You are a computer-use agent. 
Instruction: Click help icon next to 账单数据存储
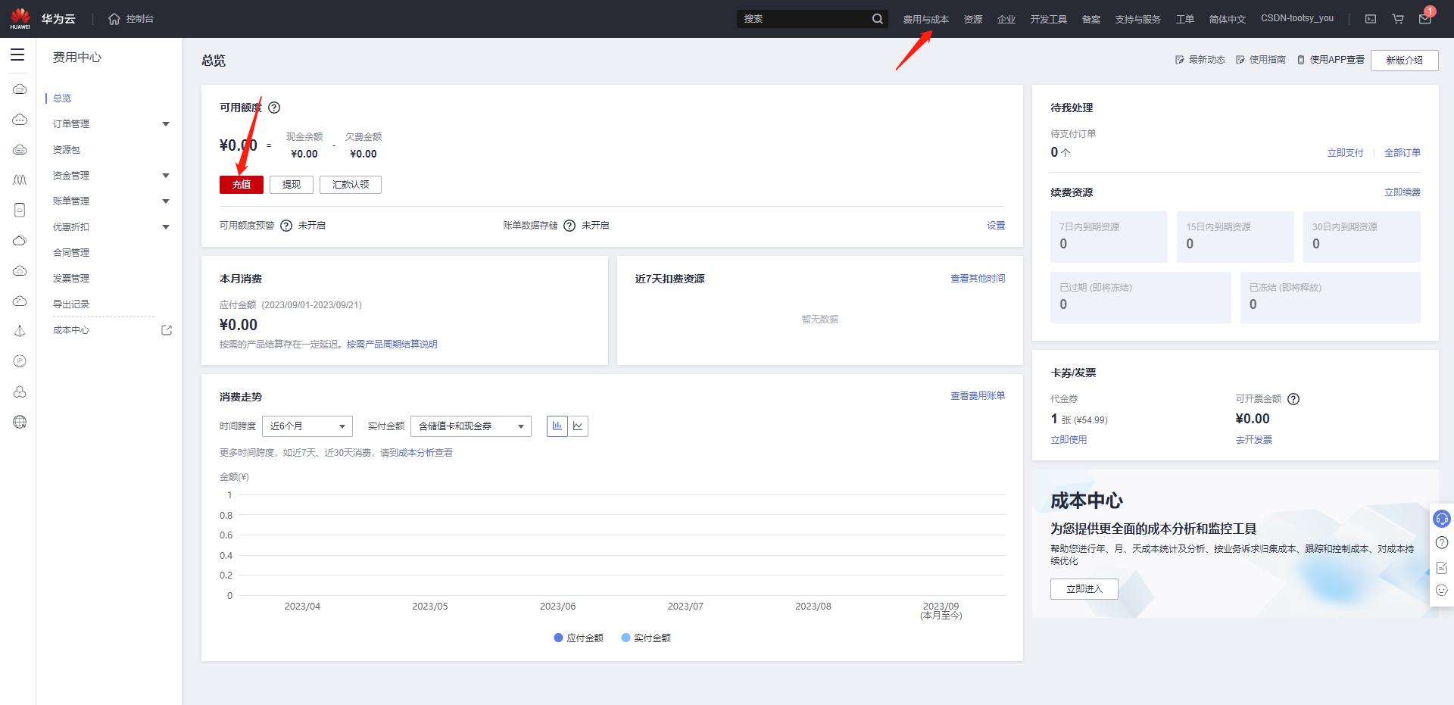coord(569,226)
